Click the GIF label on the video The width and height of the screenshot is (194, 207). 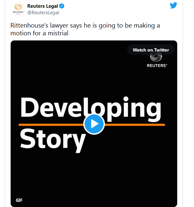pos(19,200)
